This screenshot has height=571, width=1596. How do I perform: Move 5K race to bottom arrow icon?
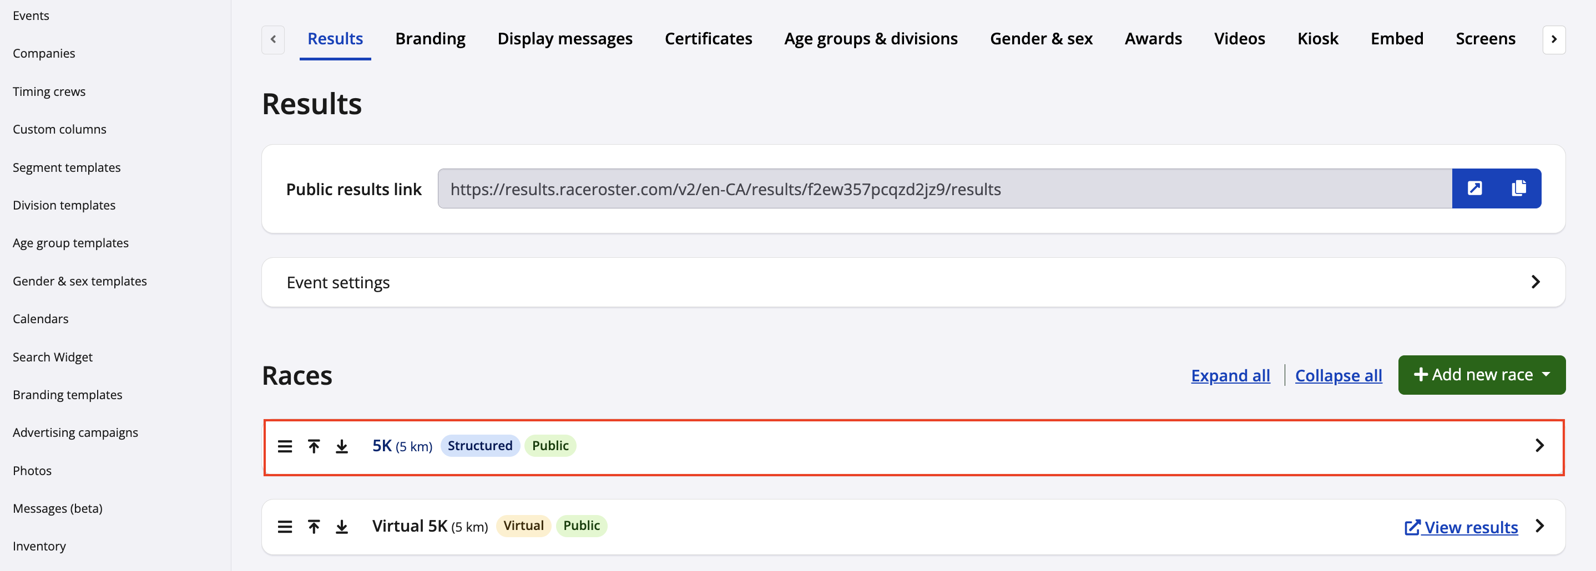click(x=341, y=446)
